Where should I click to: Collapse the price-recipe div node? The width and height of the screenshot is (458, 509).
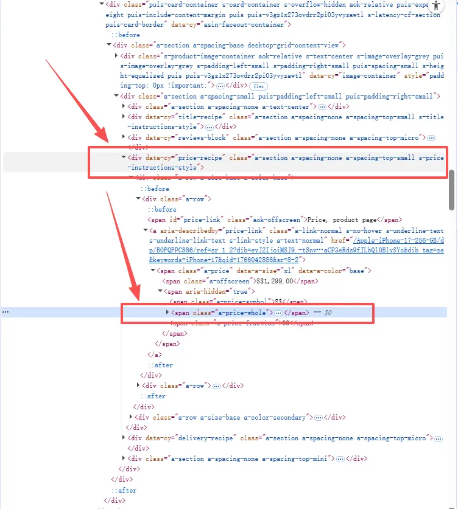124,157
